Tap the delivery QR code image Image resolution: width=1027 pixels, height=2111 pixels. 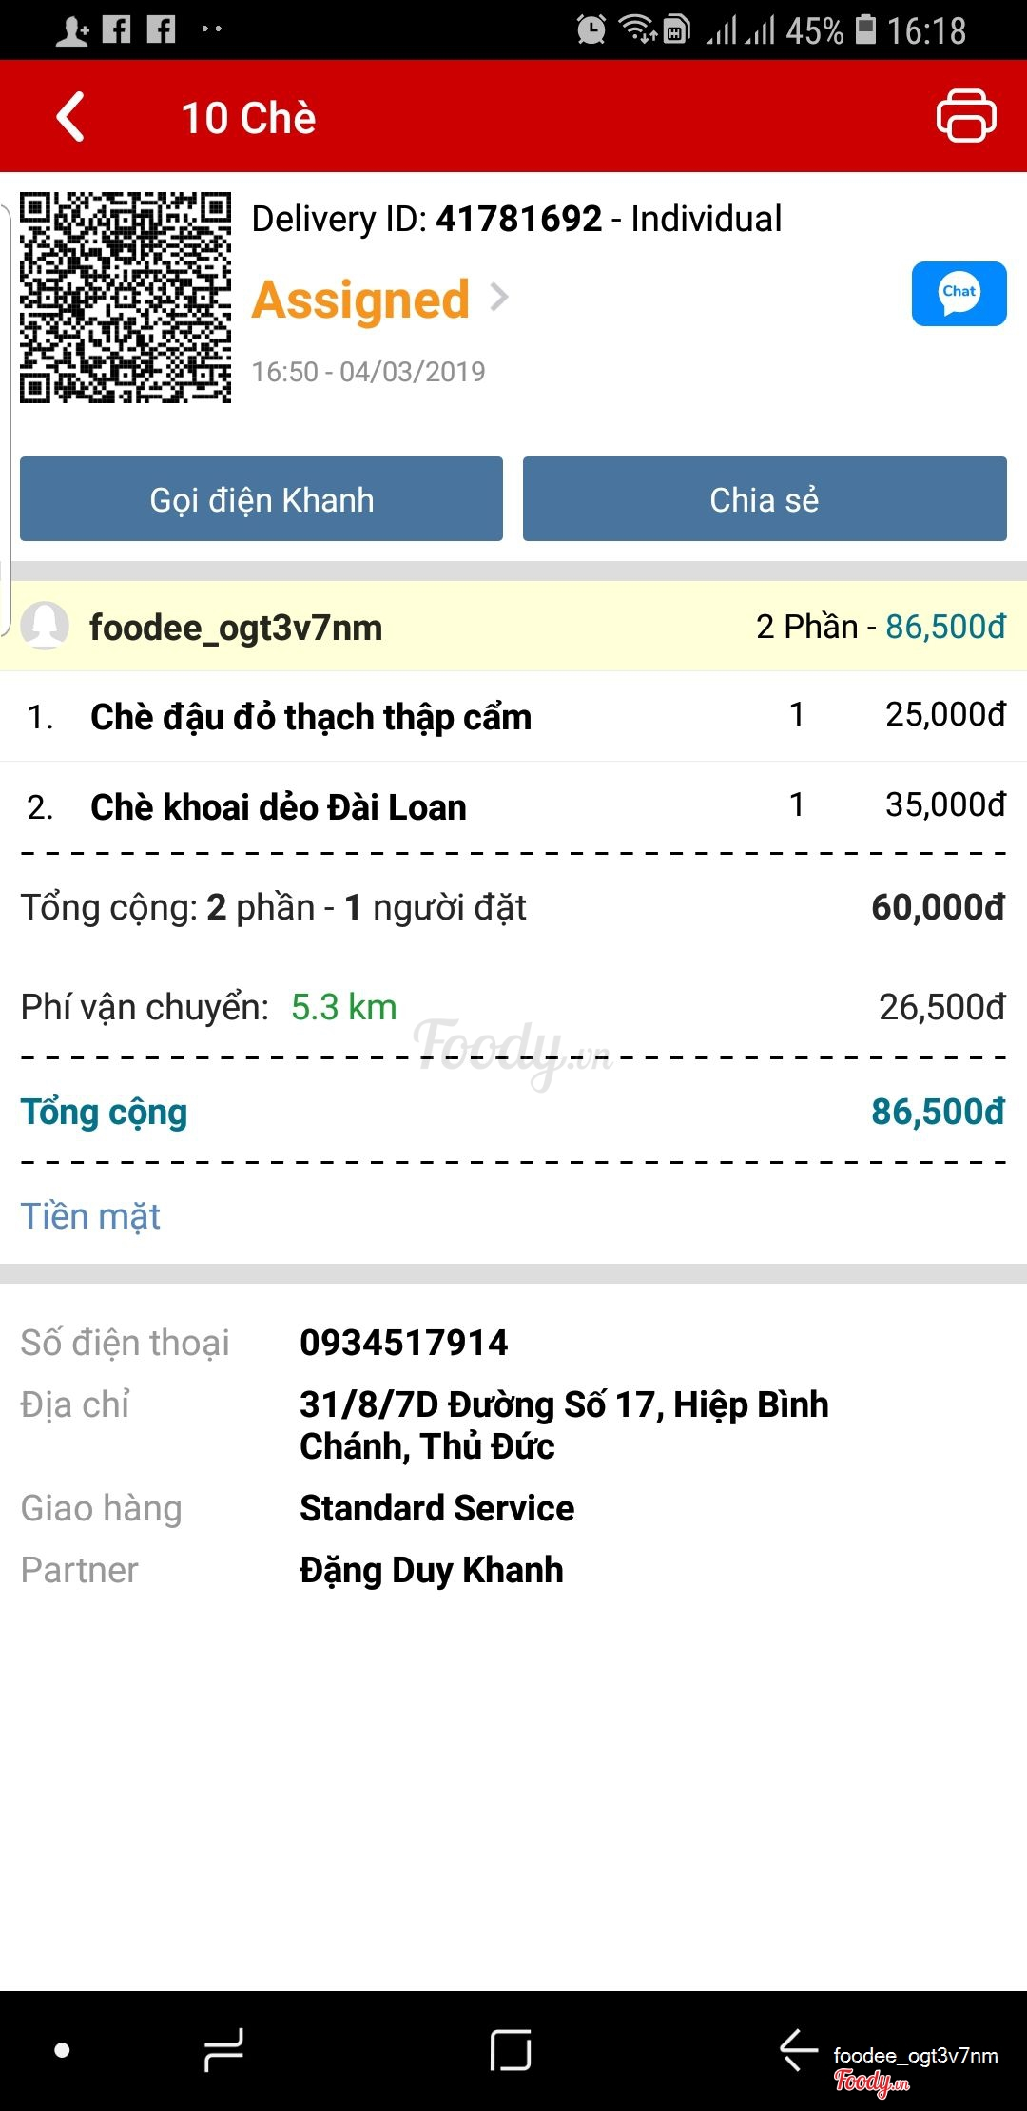(126, 298)
